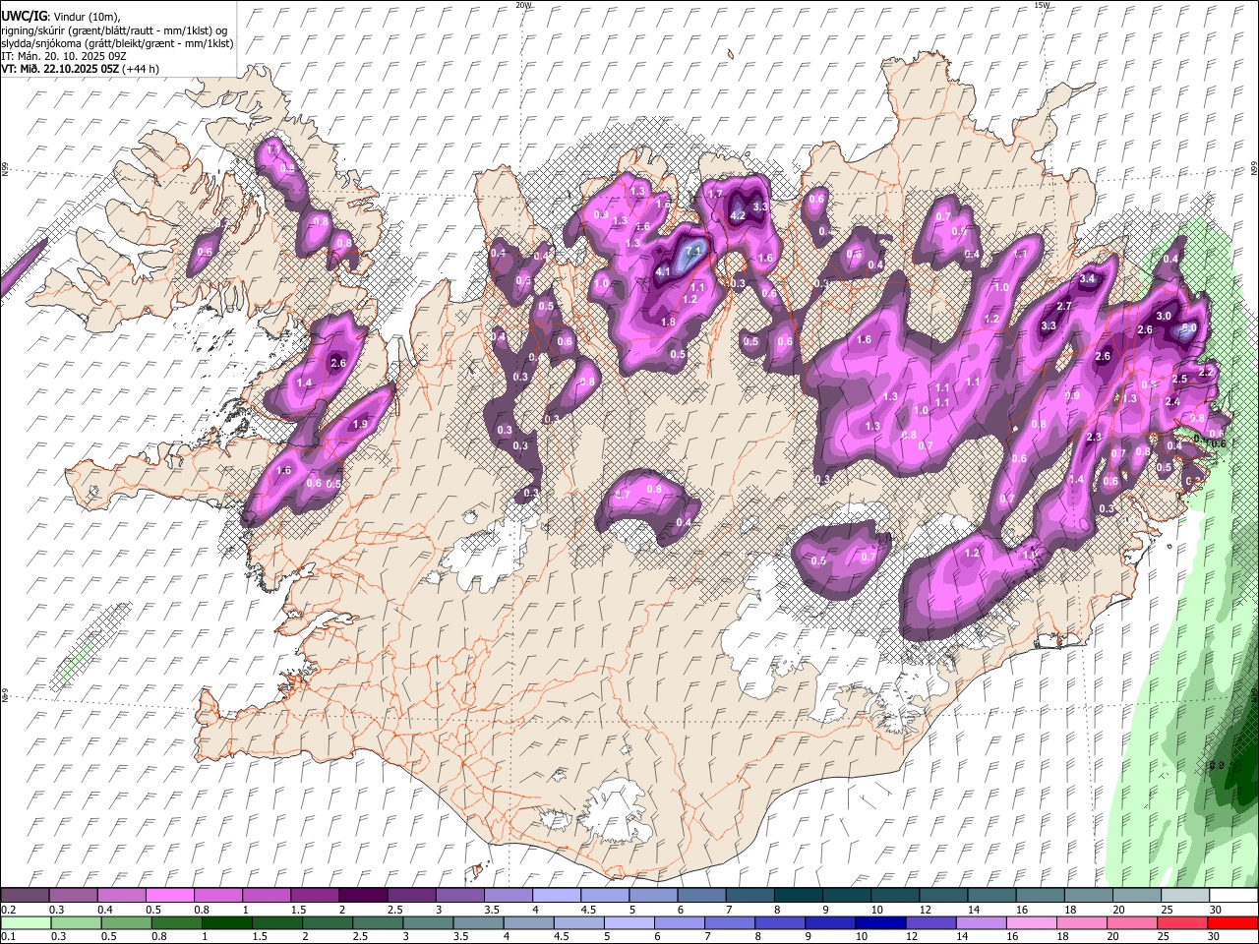Pick the pink 16 swatch in the lower legend row

(1031, 923)
